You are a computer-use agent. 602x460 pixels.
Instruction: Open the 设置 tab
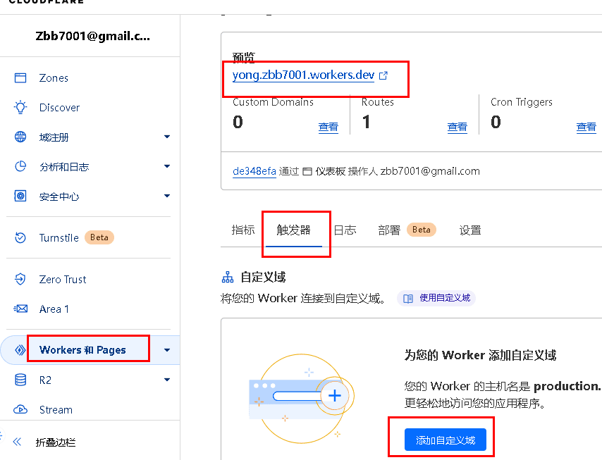tap(470, 230)
